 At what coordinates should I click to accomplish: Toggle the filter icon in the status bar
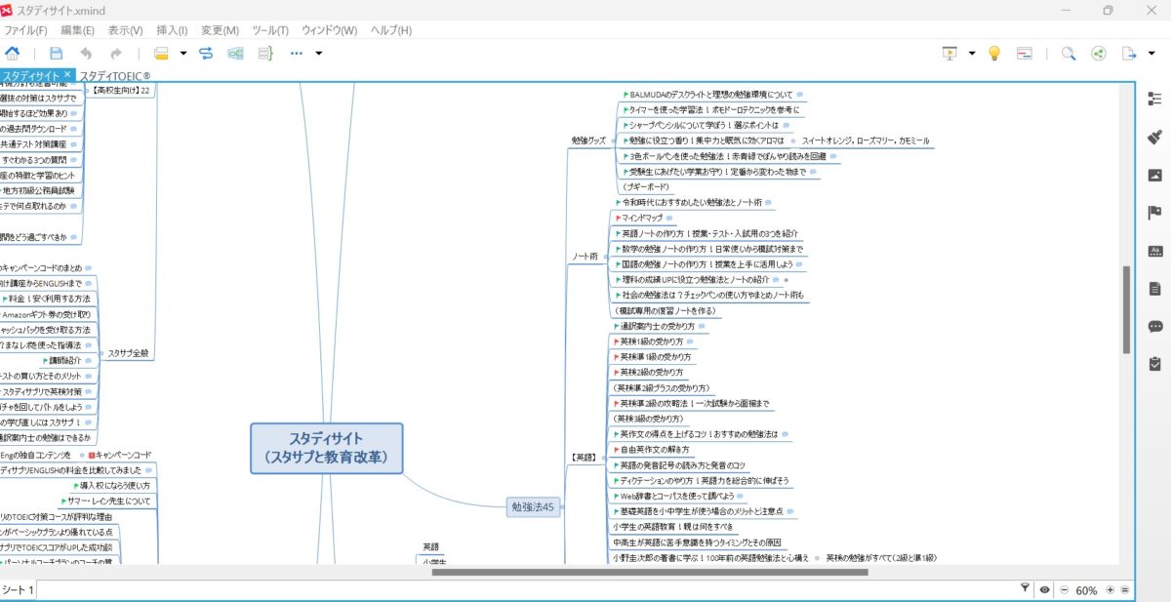click(1025, 589)
